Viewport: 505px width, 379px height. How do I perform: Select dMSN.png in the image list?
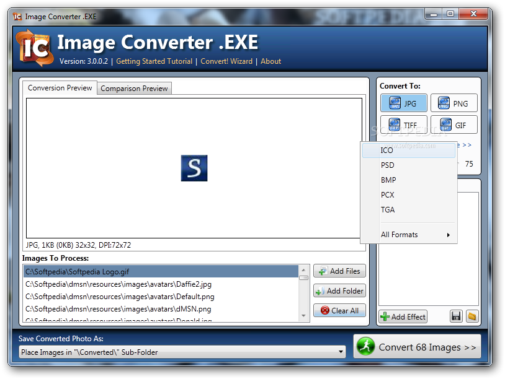tap(161, 308)
